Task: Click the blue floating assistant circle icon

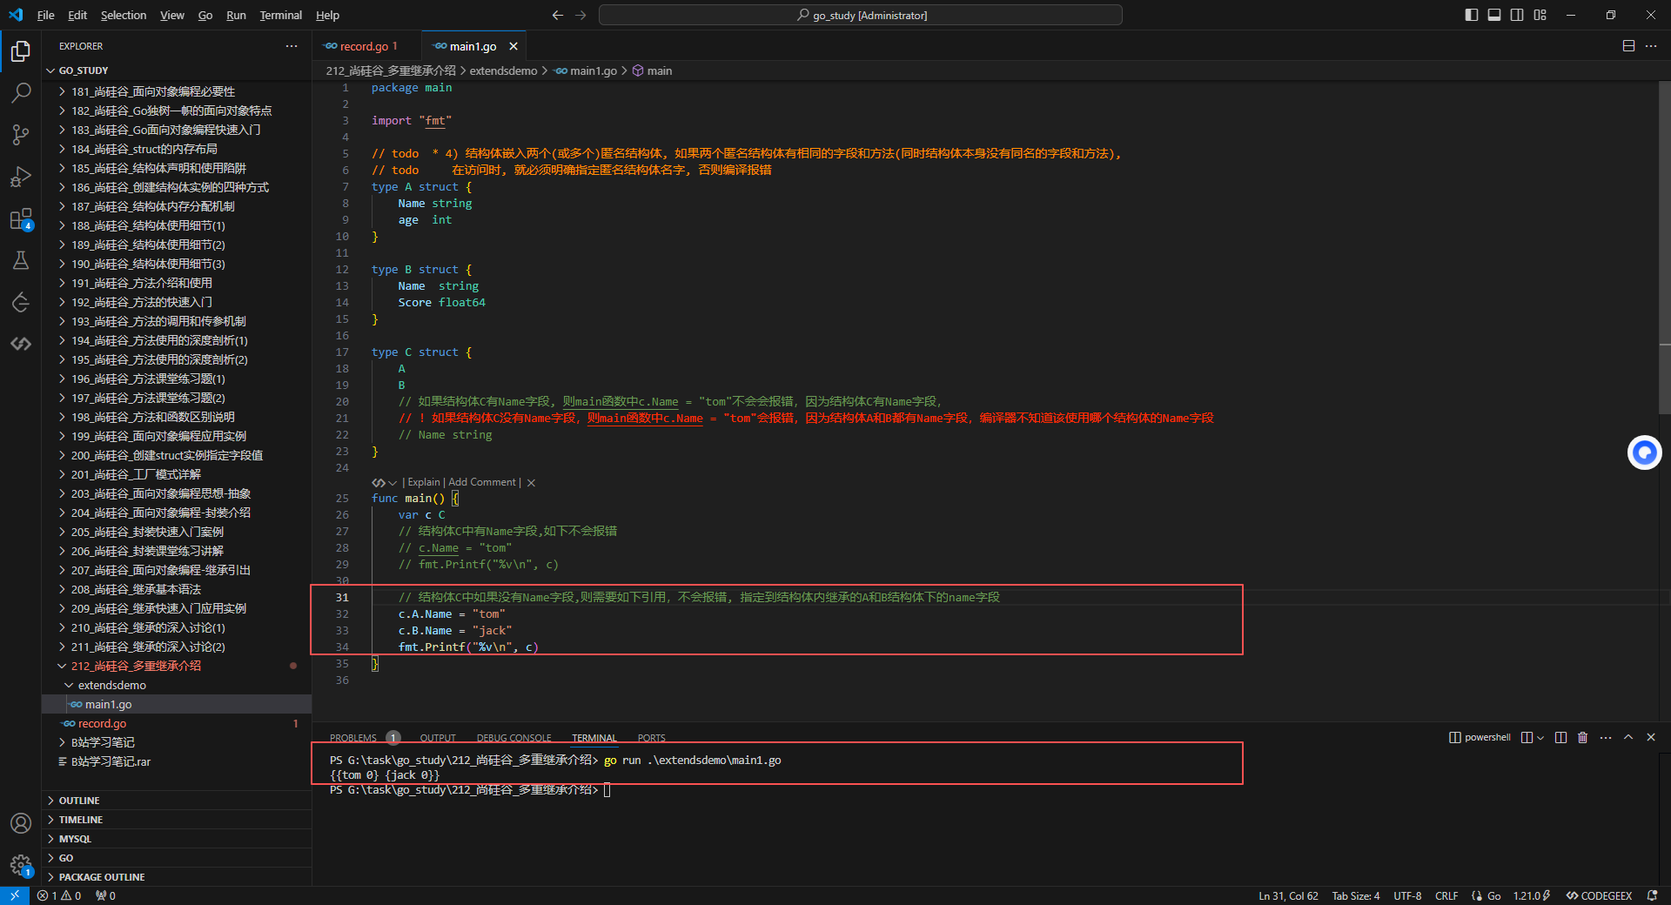Action: click(1644, 452)
